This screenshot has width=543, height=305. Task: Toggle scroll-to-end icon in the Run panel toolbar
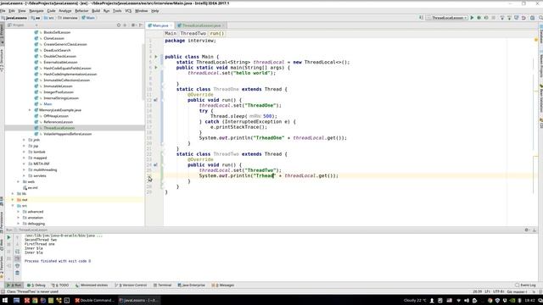(17, 258)
